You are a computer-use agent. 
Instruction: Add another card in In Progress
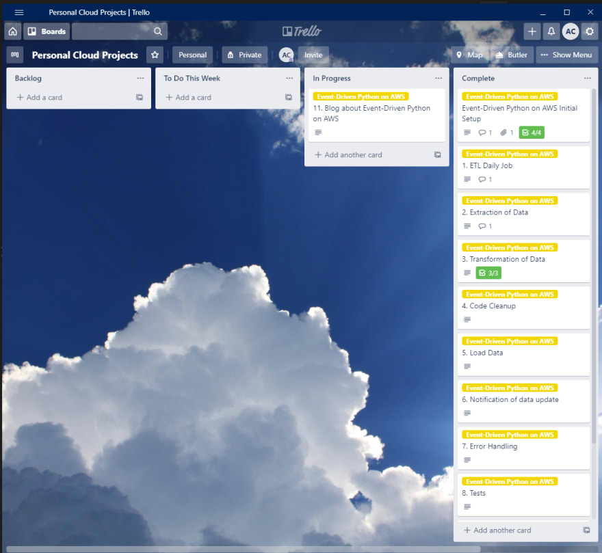[x=348, y=154]
